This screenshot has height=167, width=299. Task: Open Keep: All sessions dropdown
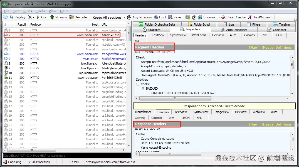pyautogui.click(x=109, y=17)
